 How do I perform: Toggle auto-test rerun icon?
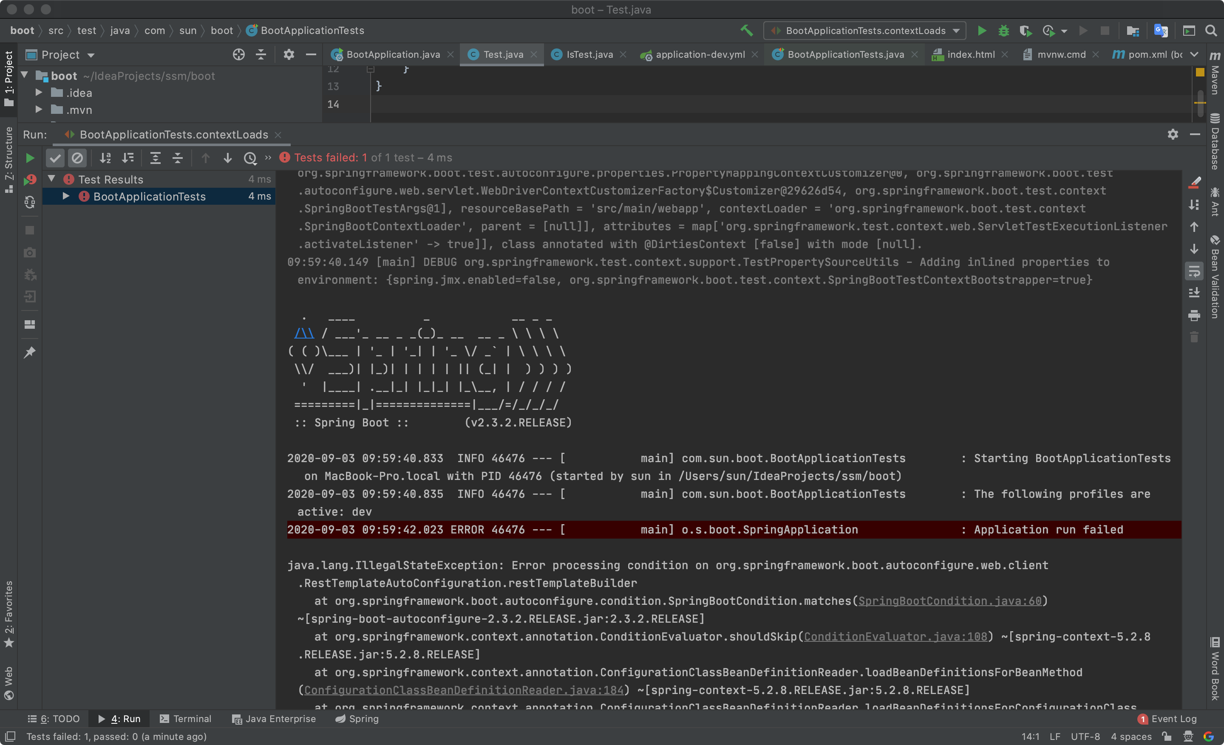[x=30, y=202]
